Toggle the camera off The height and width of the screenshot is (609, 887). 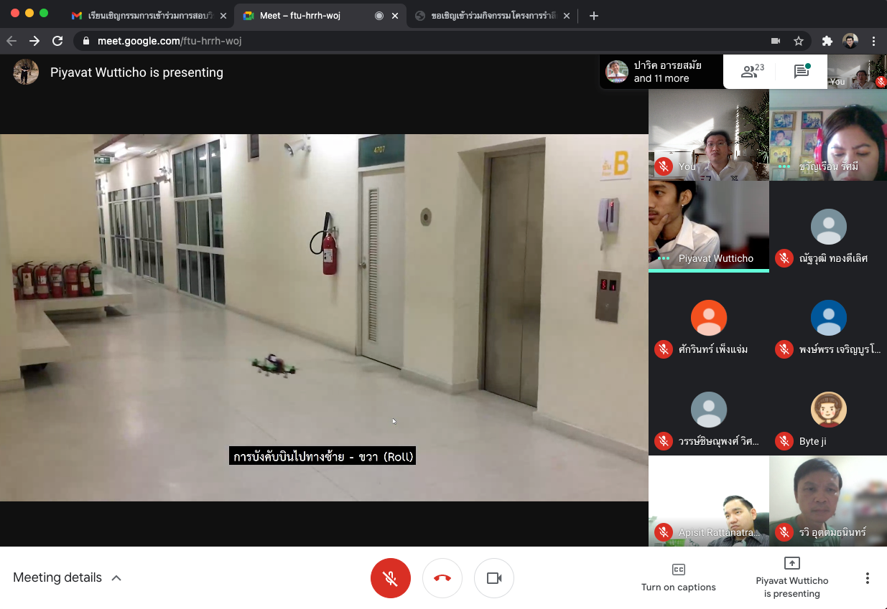[493, 578]
